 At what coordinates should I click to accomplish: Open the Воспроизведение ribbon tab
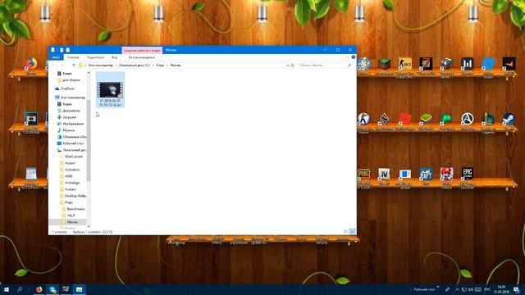click(142, 57)
